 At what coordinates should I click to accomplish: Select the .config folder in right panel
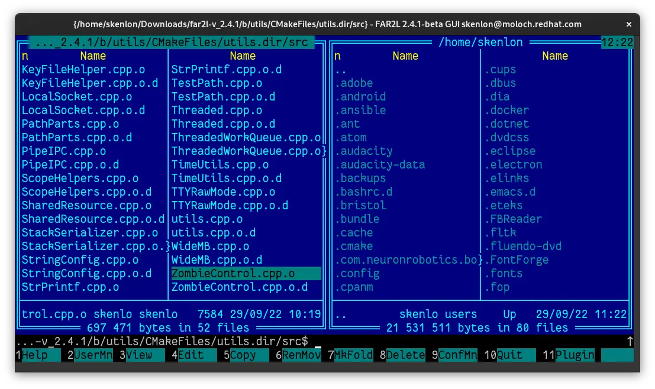click(357, 274)
